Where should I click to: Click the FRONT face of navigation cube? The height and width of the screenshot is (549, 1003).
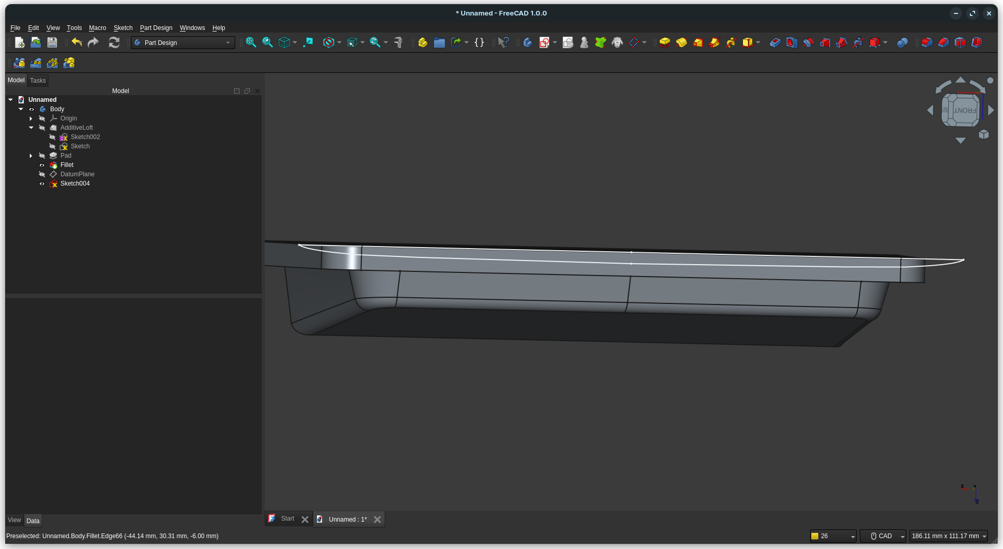(964, 110)
